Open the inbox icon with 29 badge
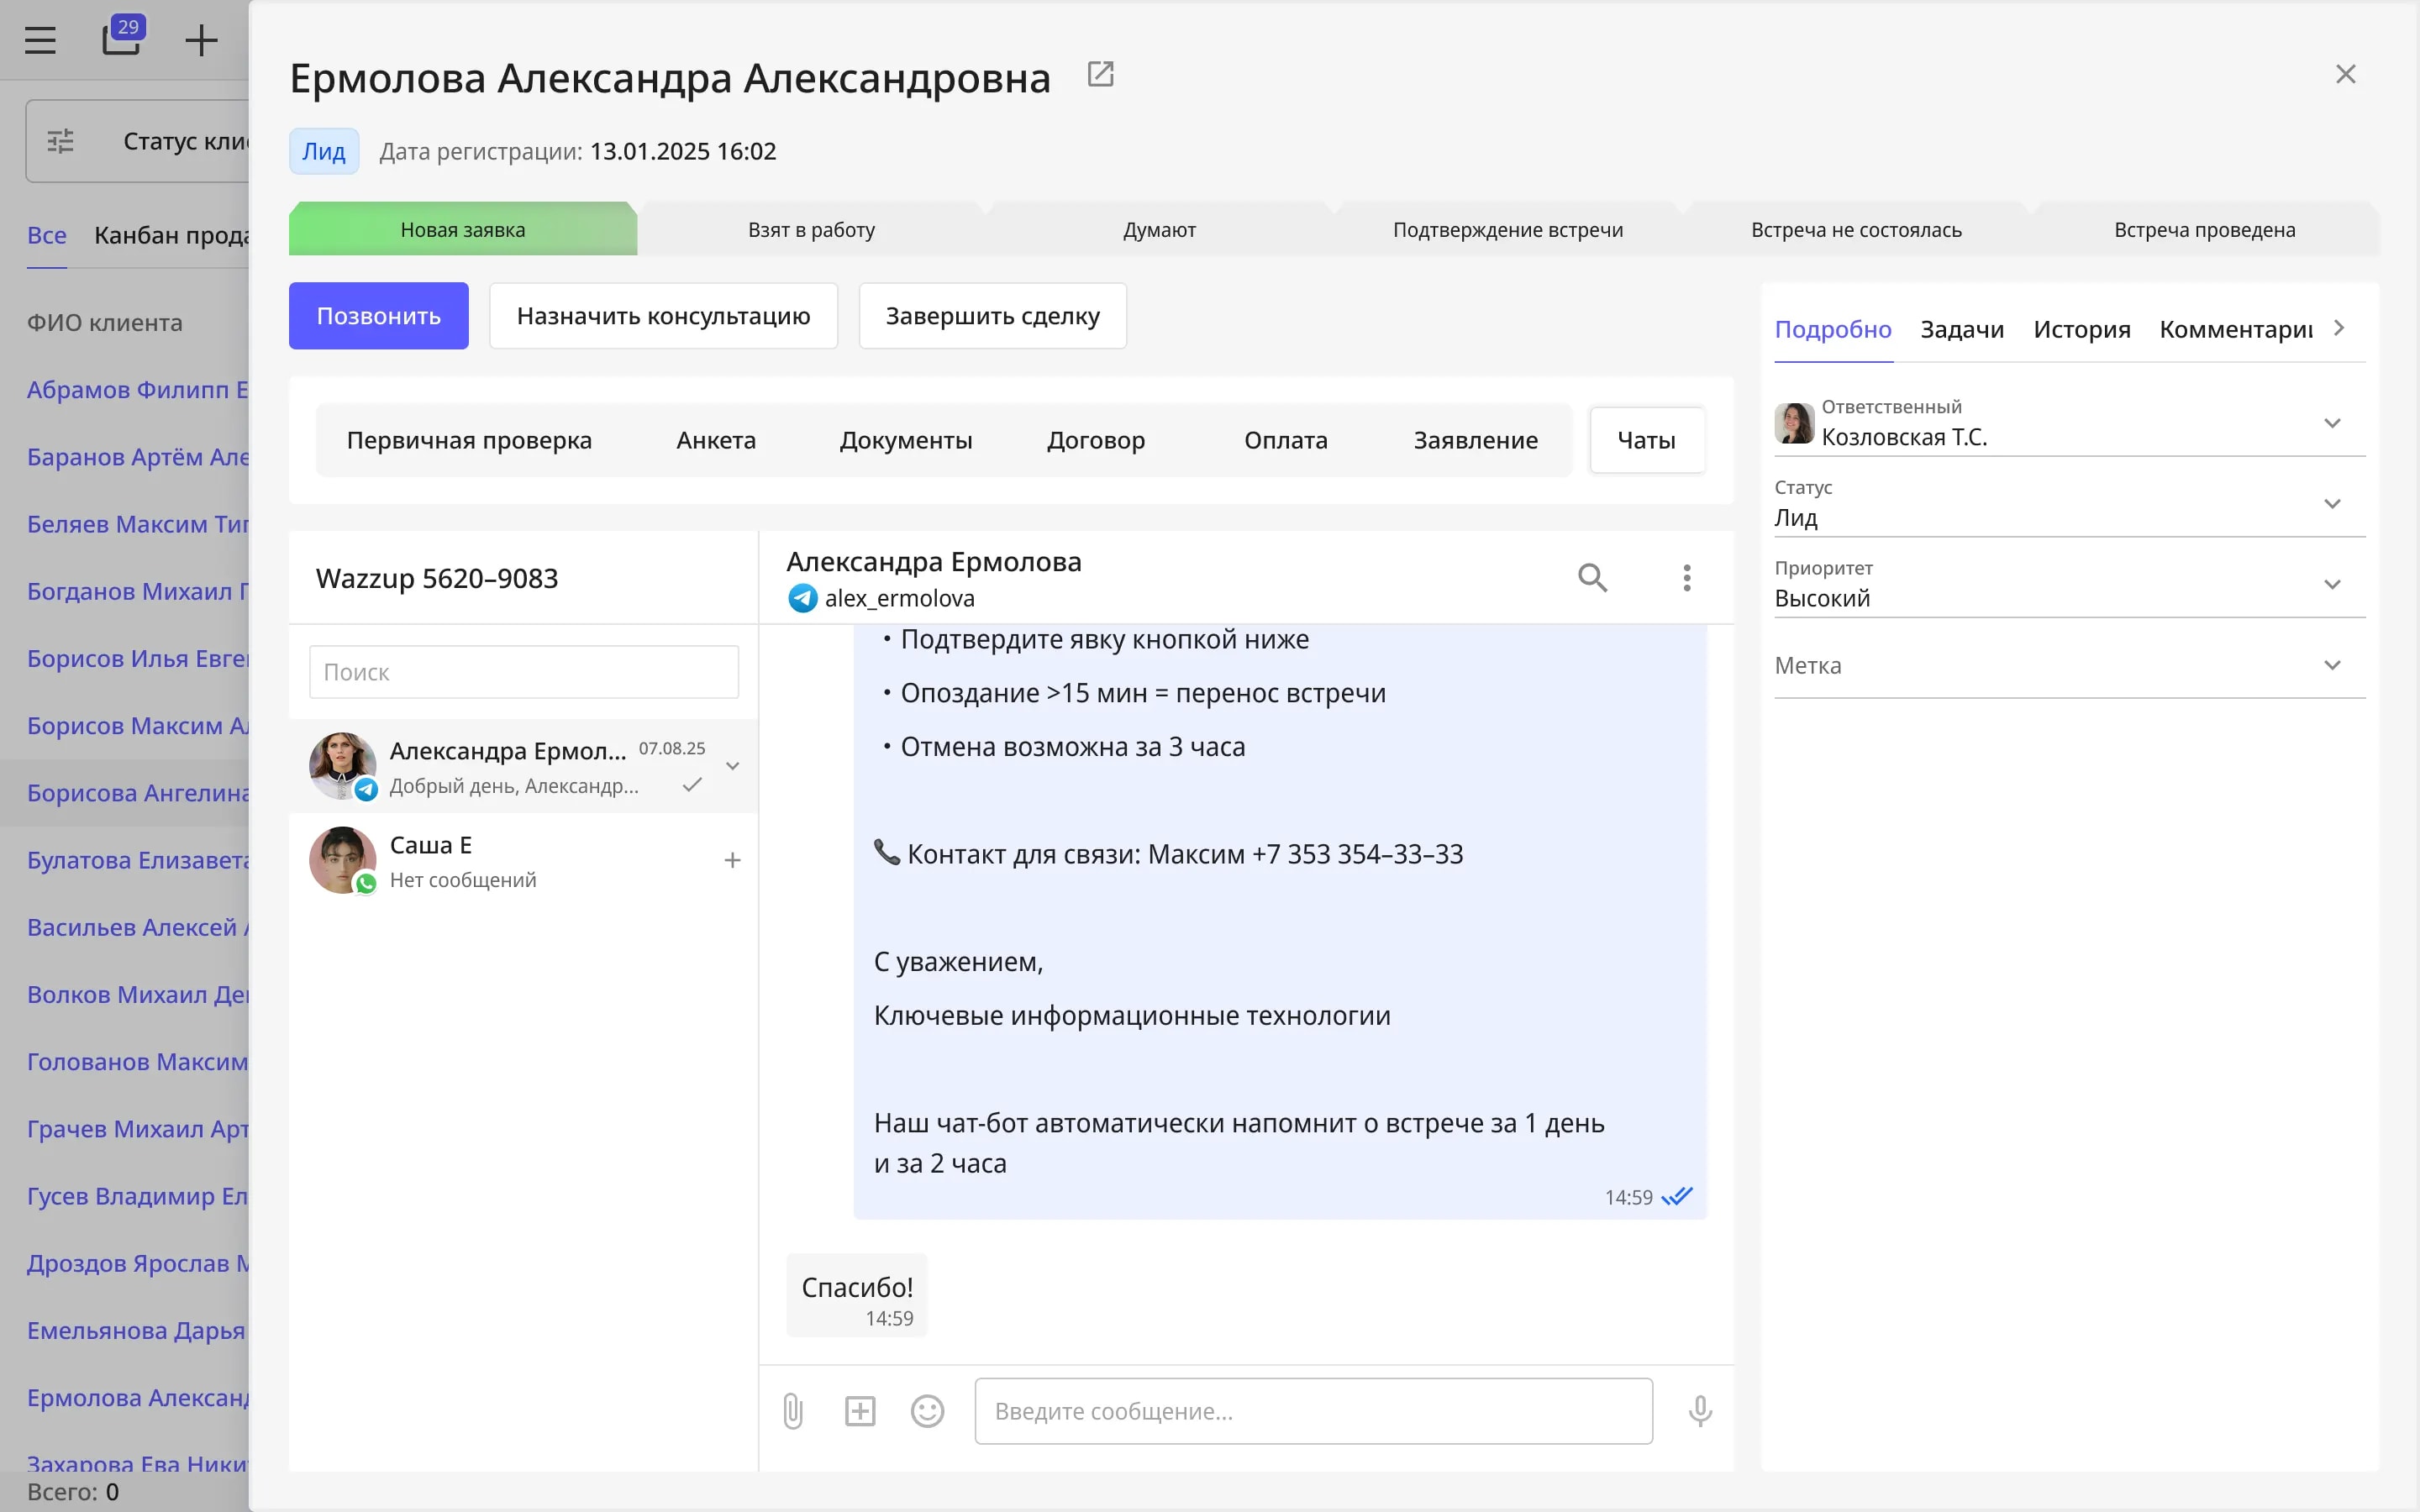 122,37
